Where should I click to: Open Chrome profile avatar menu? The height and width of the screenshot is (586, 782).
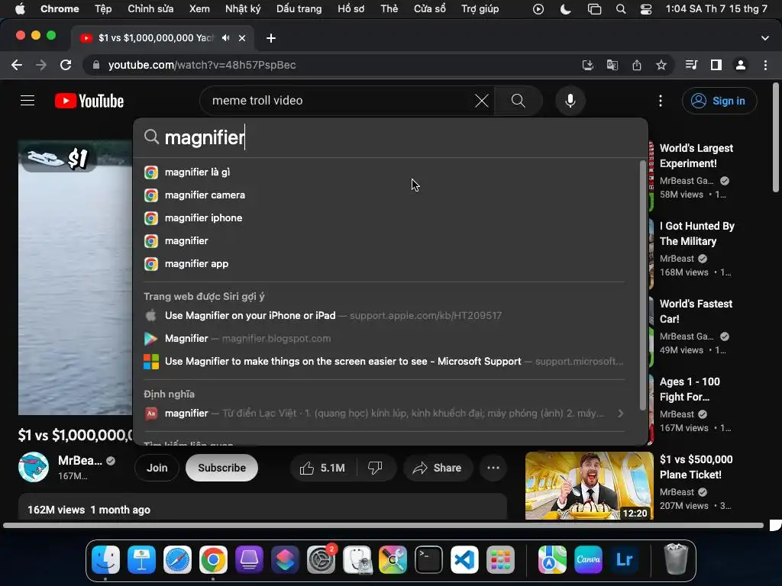pos(741,65)
